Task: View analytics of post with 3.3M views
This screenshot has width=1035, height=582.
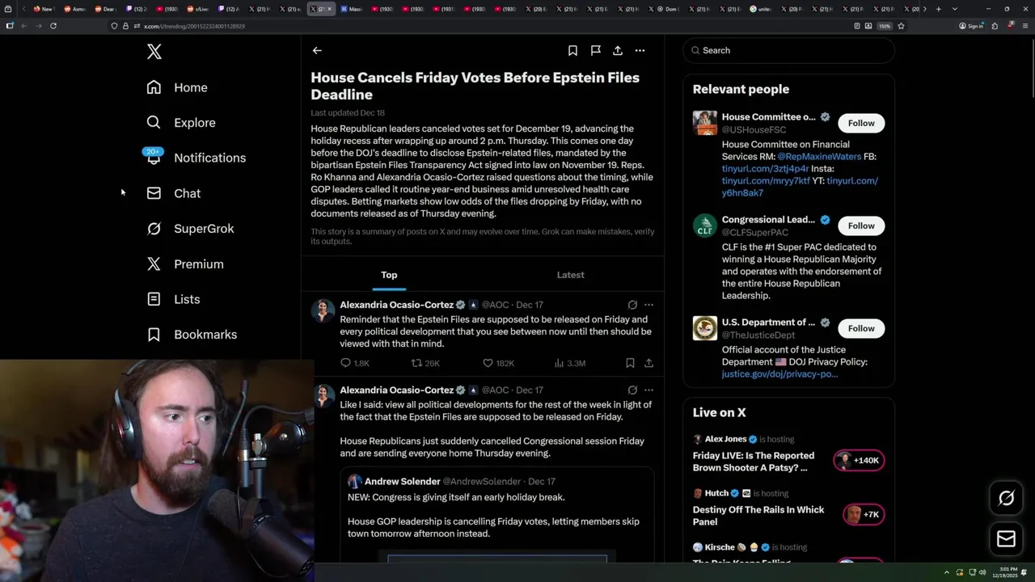Action: [569, 364]
